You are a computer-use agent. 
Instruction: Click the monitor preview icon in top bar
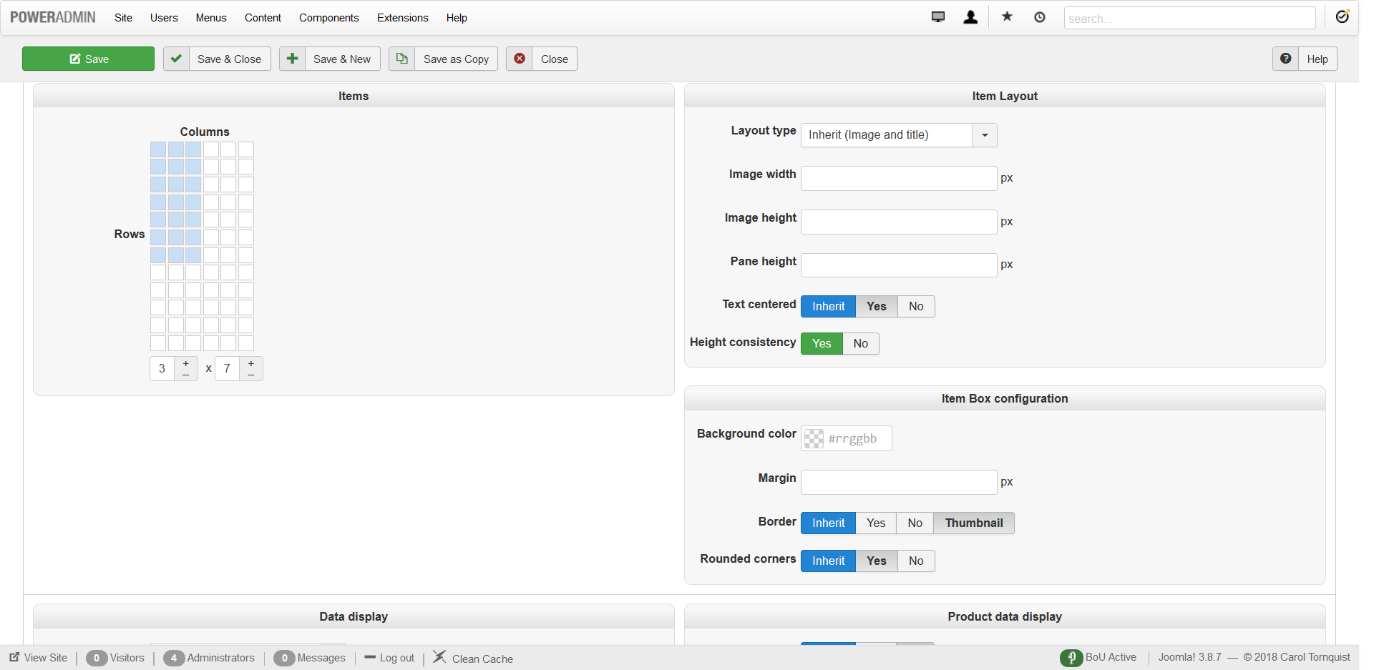pos(937,17)
